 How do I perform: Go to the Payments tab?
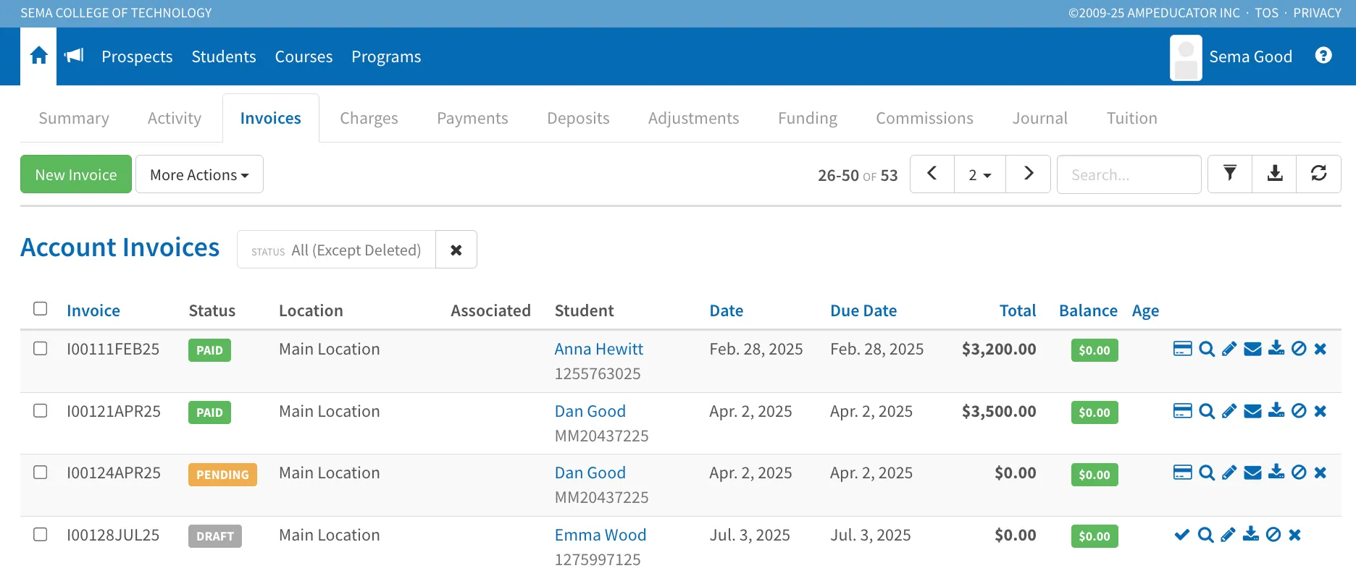pyautogui.click(x=472, y=118)
